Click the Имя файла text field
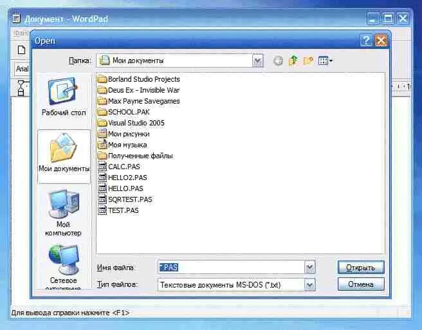This screenshot has width=422, height=330. 232,268
